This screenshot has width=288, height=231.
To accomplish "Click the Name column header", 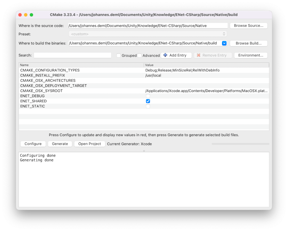I will (x=81, y=65).
